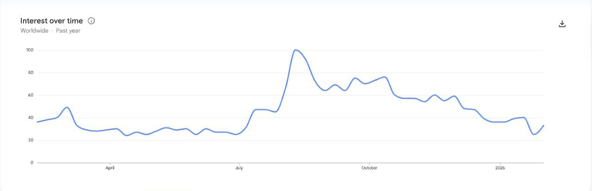
Task: Click the info icon beside Interest over time
Action: click(91, 21)
